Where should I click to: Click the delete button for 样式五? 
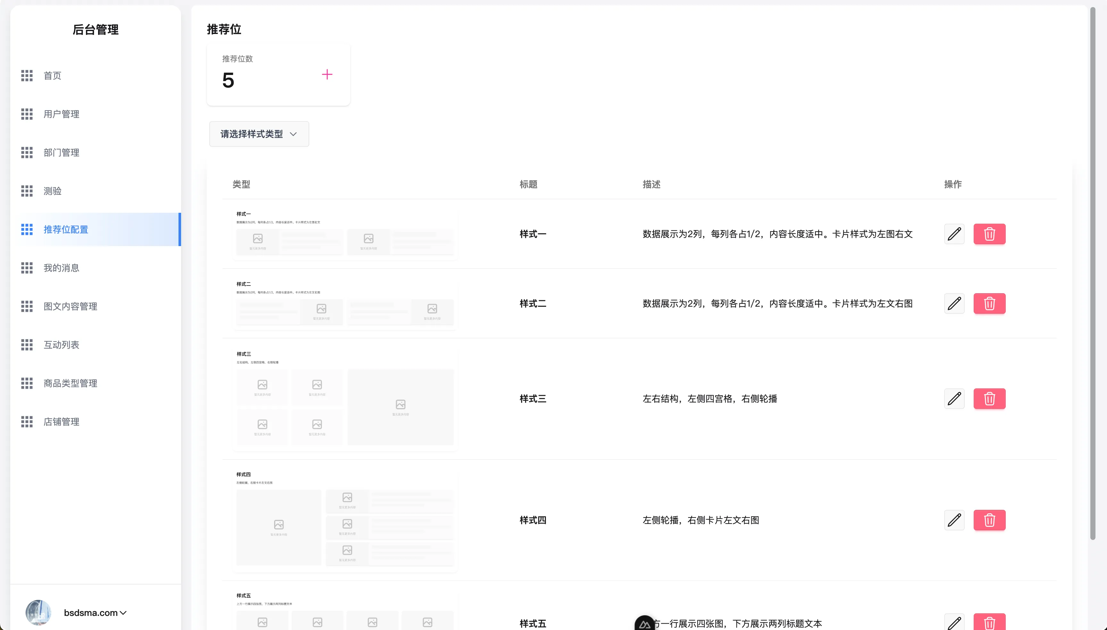(x=990, y=623)
